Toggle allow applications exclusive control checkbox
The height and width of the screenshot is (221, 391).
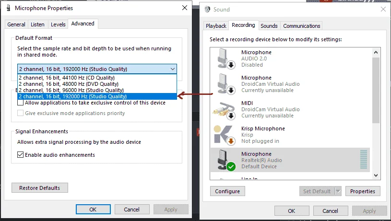(21, 103)
